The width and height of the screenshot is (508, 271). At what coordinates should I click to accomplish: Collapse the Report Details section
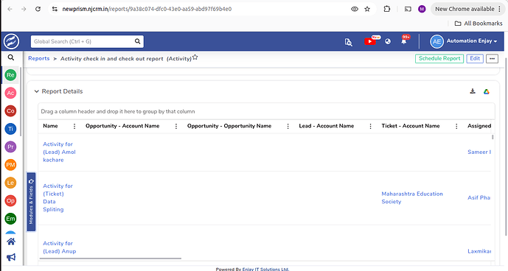point(37,91)
